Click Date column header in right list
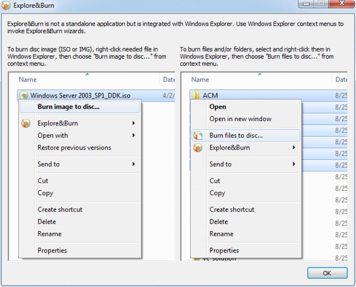The image size is (356, 287). (340, 80)
